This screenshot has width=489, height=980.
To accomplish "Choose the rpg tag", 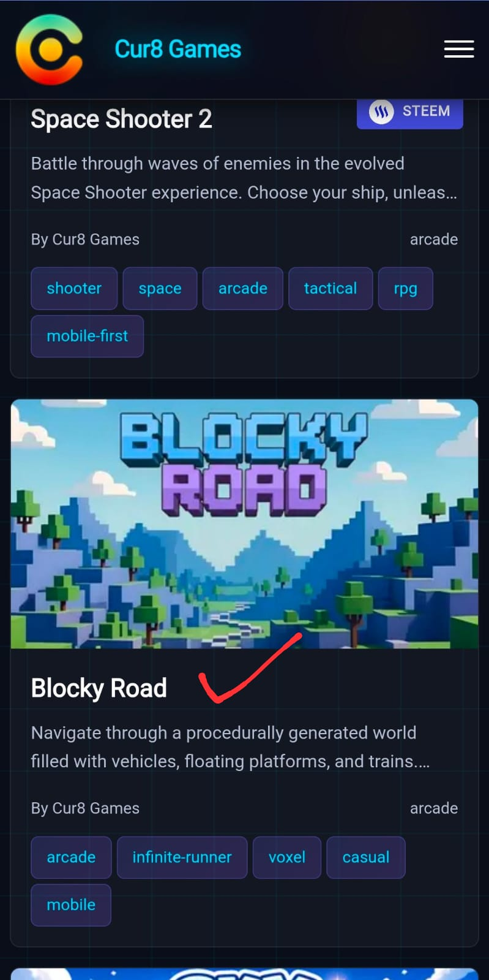I will (405, 288).
